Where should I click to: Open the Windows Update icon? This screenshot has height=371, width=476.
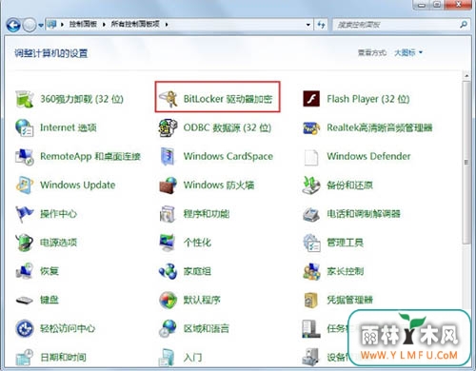pyautogui.click(x=24, y=185)
